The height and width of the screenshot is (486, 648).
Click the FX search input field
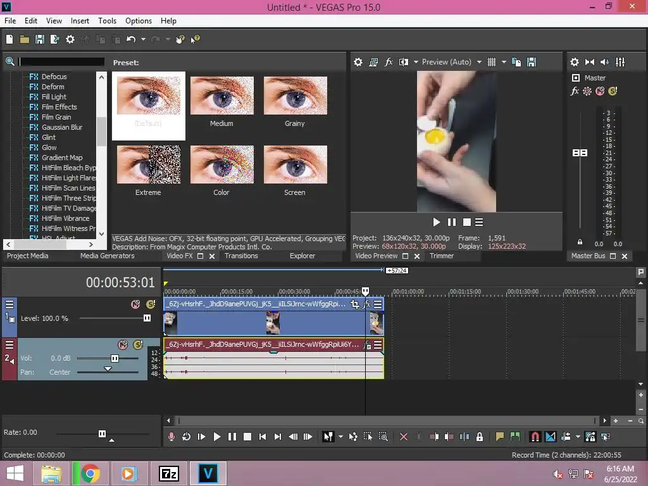coord(61,61)
